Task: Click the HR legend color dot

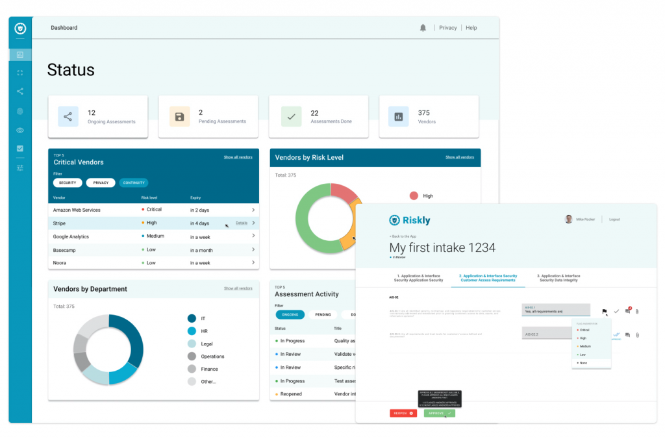Action: point(192,331)
